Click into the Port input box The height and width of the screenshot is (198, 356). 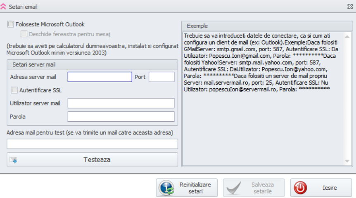coord(161,77)
